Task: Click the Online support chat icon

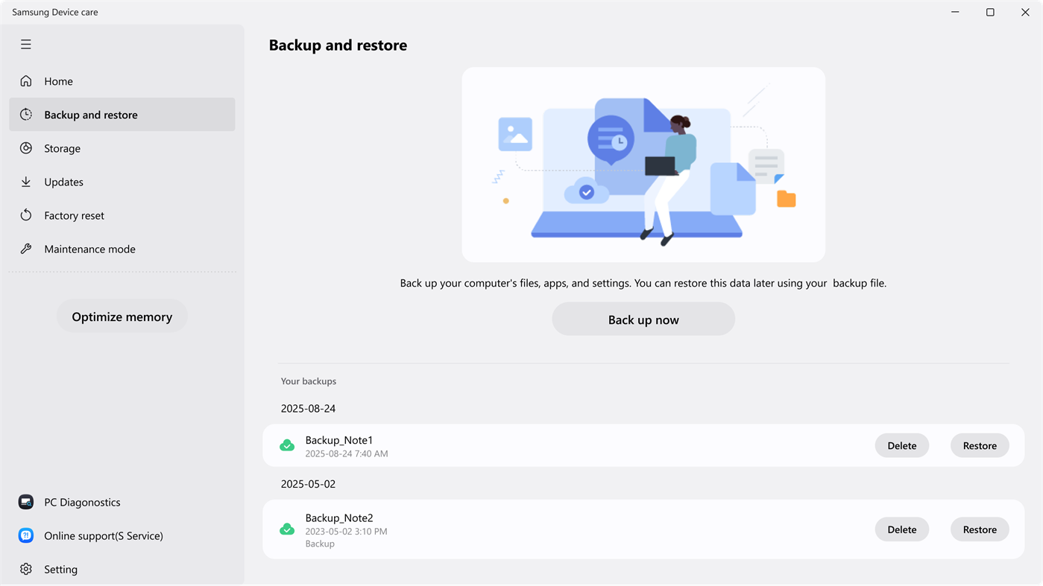Action: pyautogui.click(x=26, y=535)
